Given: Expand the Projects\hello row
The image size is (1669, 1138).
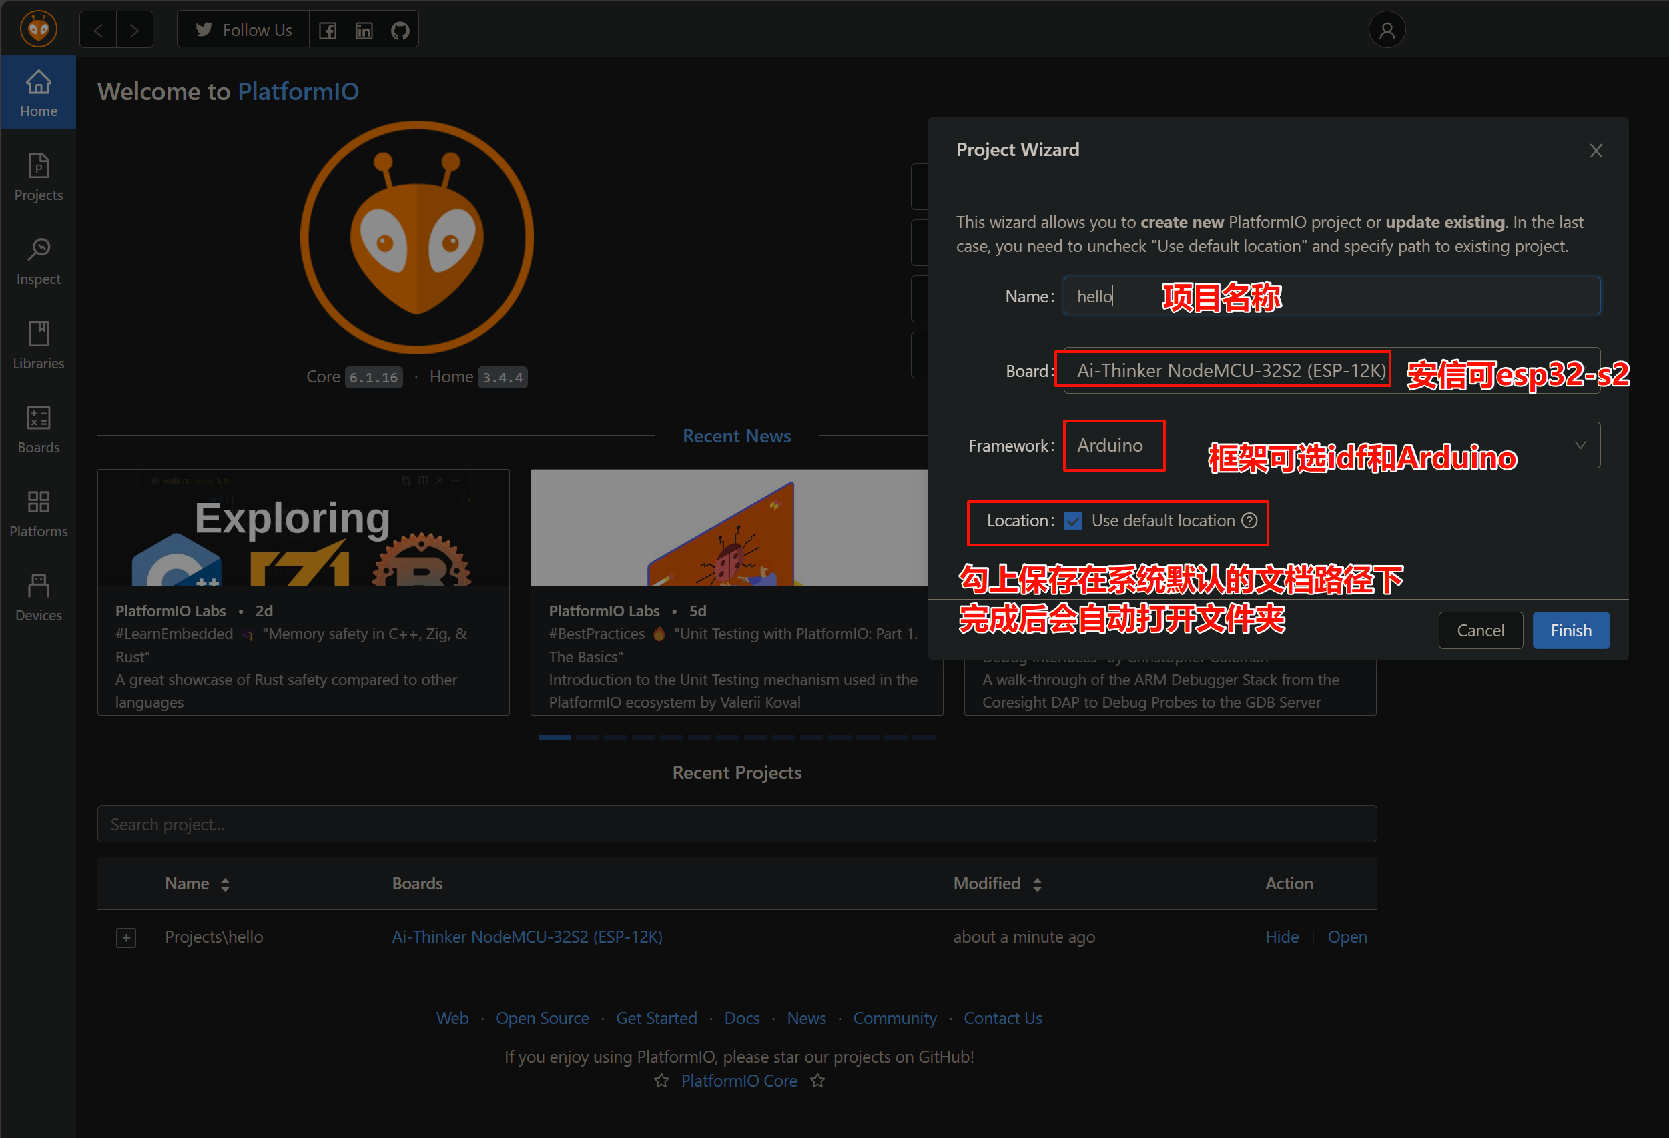Looking at the screenshot, I should [x=126, y=937].
